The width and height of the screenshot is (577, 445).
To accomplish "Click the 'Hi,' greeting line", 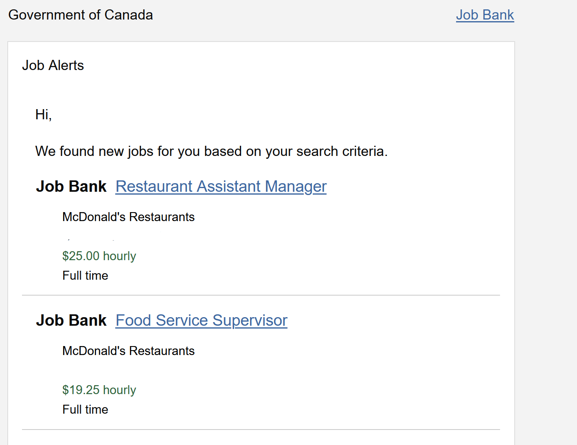I will 44,115.
